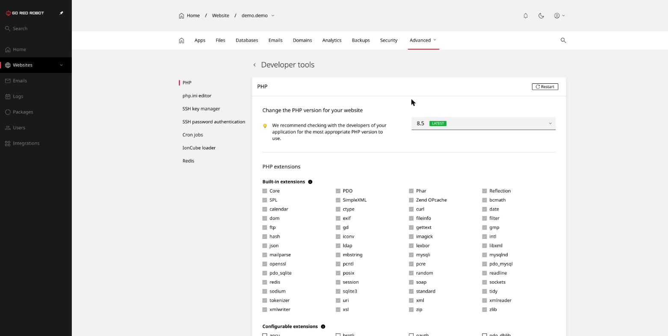Click the gd extension checkbox
The width and height of the screenshot is (668, 336).
338,227
